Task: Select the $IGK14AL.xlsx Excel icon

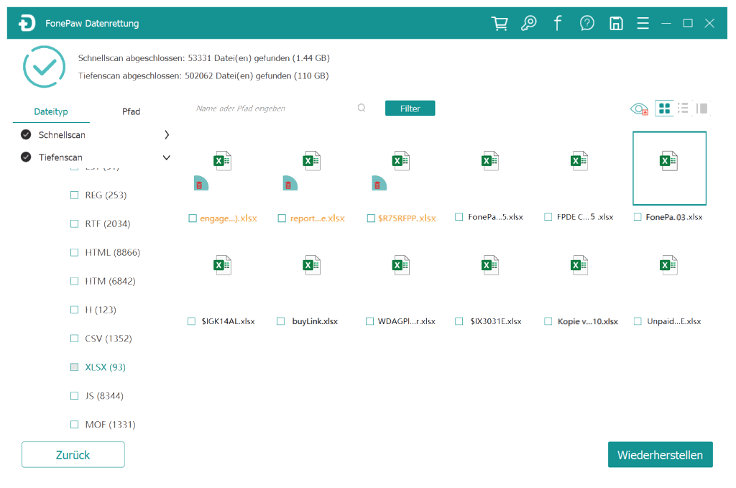Action: pos(223,265)
